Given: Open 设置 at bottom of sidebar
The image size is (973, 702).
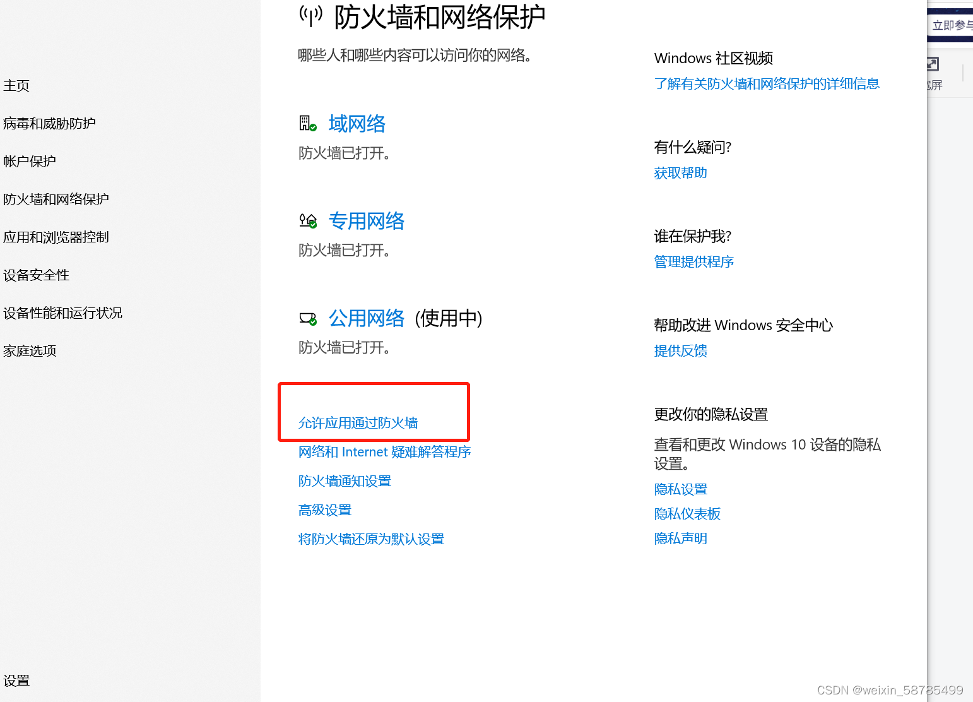Looking at the screenshot, I should coord(17,681).
